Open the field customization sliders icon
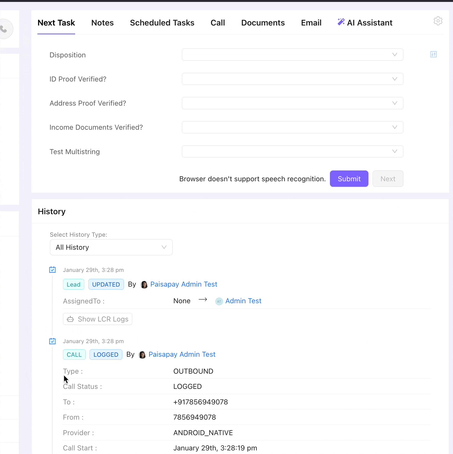 pos(433,54)
